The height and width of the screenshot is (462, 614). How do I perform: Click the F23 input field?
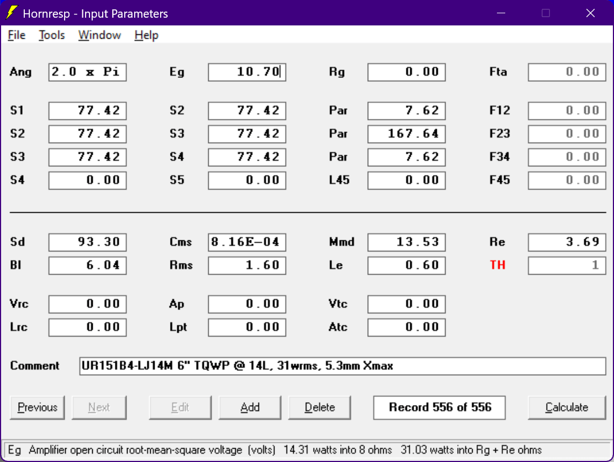[567, 134]
